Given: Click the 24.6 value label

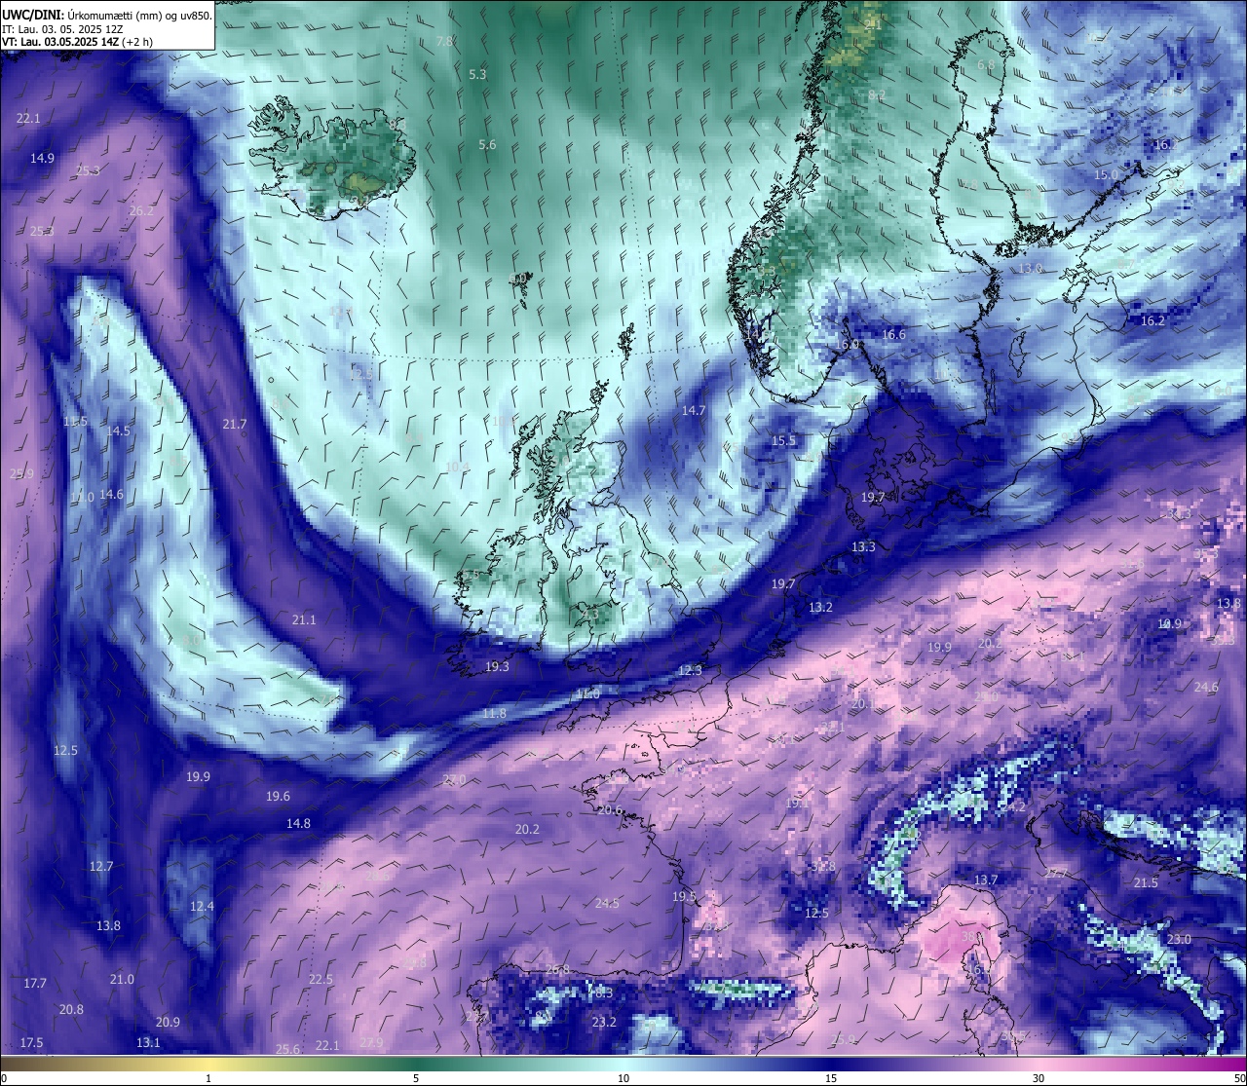Looking at the screenshot, I should 1206,687.
